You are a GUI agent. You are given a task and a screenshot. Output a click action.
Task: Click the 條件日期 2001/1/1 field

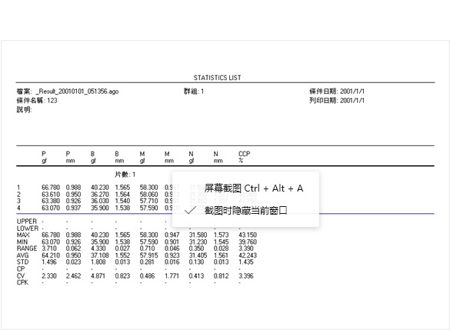[337, 92]
